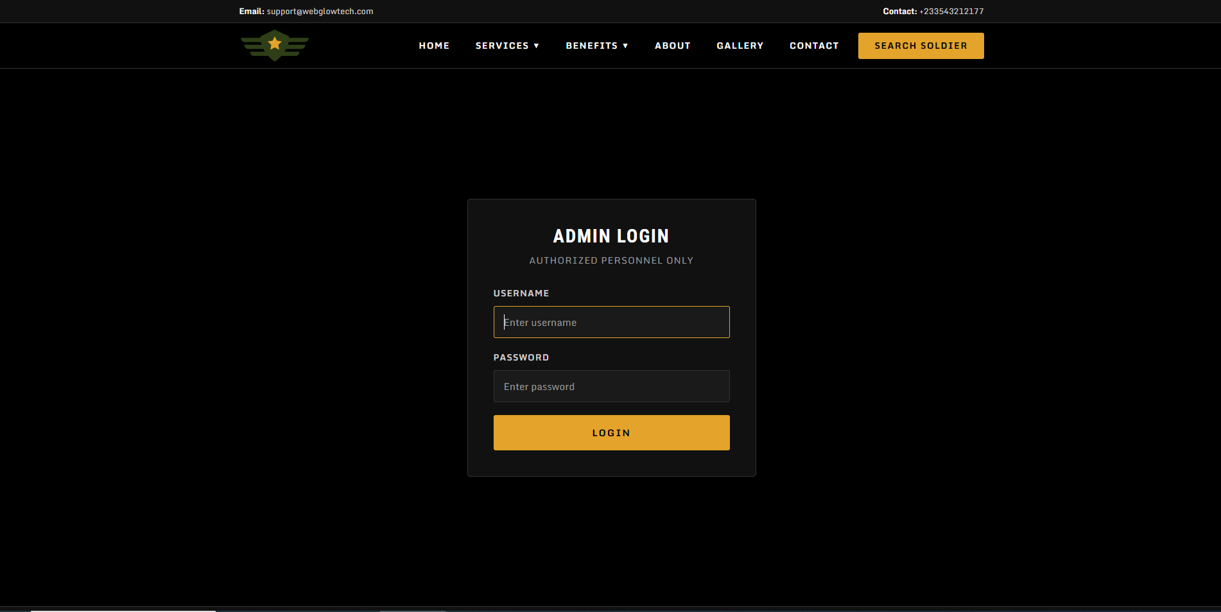The height and width of the screenshot is (612, 1221).
Task: Submit with the Login button
Action: click(611, 432)
